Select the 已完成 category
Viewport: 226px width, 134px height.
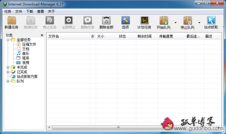22,72
